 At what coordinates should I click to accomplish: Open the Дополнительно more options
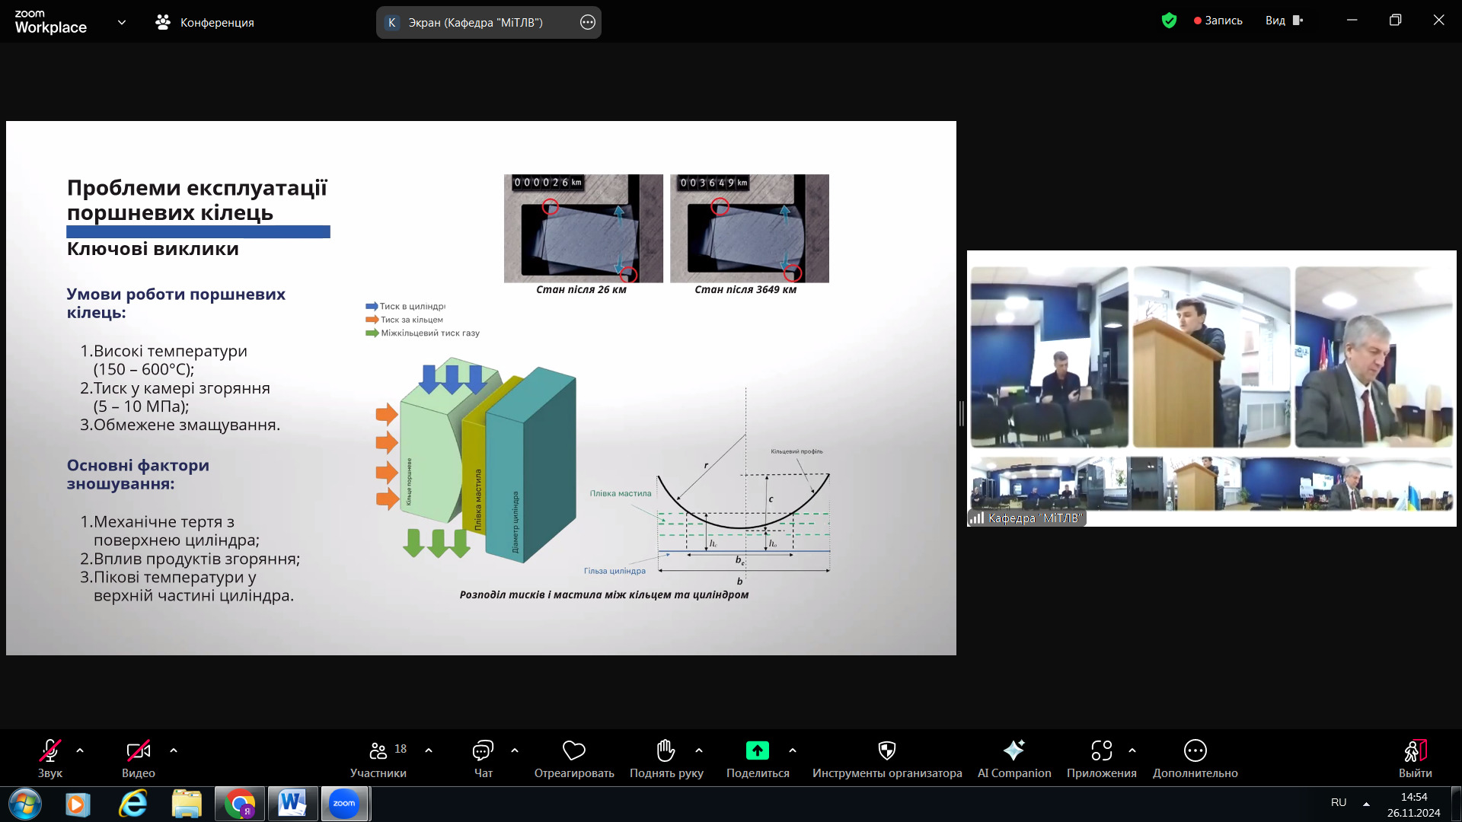point(1195,750)
